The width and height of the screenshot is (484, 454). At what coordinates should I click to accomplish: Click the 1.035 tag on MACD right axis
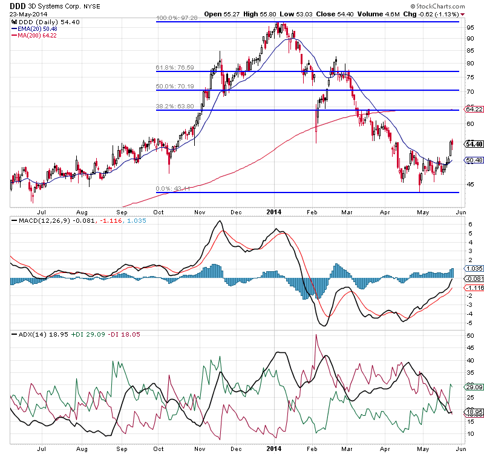click(474, 268)
